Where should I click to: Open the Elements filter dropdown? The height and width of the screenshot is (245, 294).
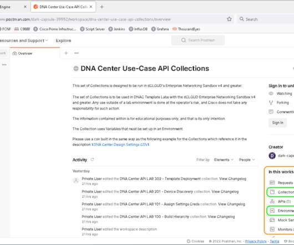tap(224, 160)
